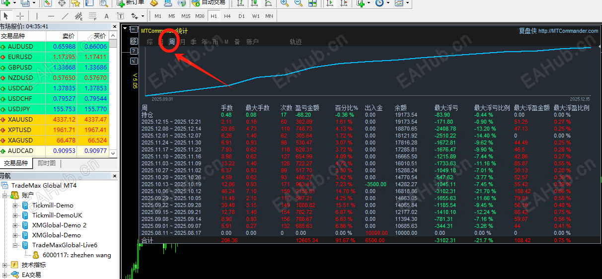Viewport: 602px width, 279px height.
Task: Select AUDUSD in Market Watch
Action: (54, 47)
